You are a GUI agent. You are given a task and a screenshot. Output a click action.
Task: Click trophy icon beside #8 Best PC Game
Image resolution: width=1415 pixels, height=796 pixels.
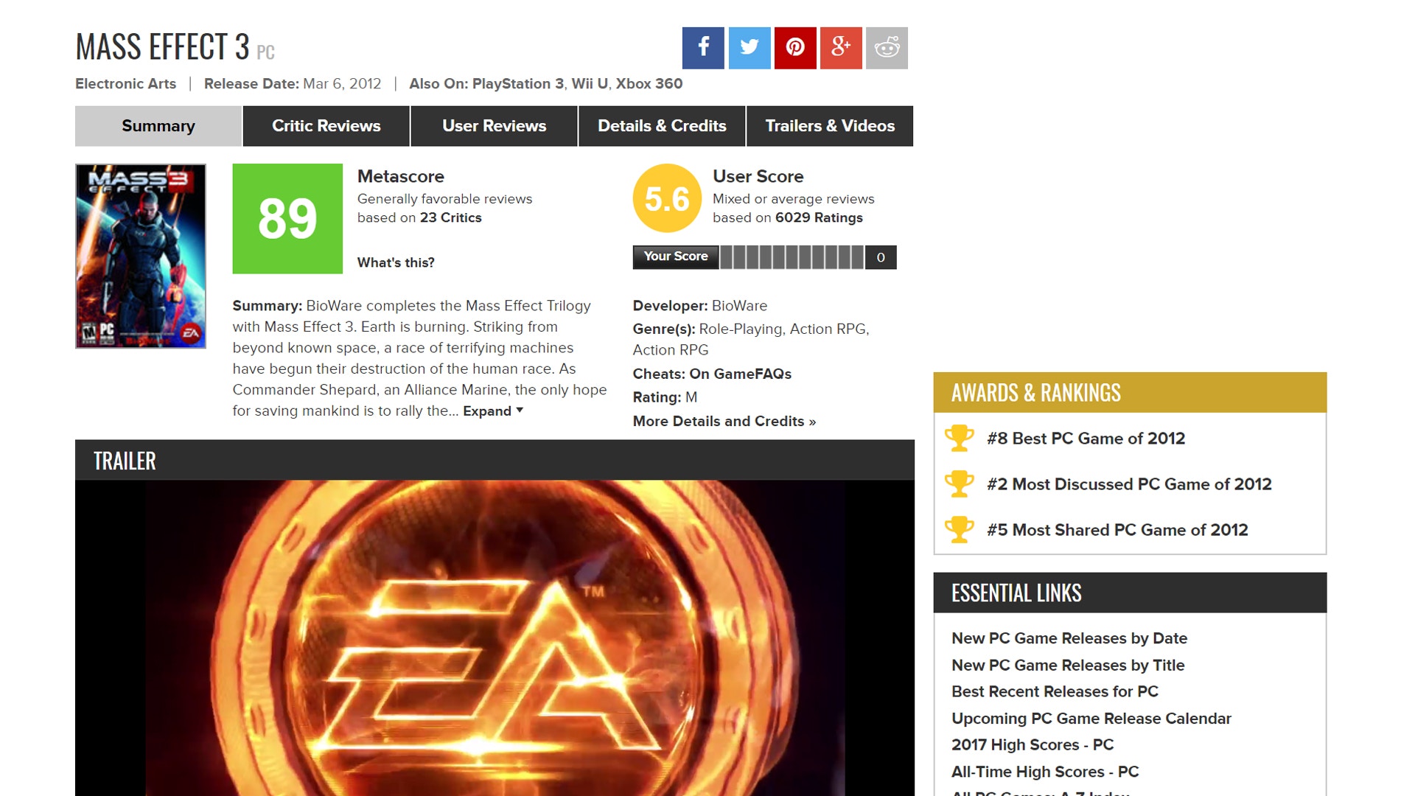(960, 438)
